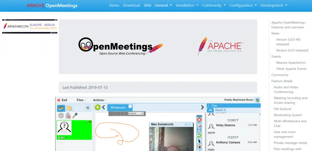The width and height of the screenshot is (312, 151).
Task: Click red X clear whiteboard tool
Action: coord(199,120)
